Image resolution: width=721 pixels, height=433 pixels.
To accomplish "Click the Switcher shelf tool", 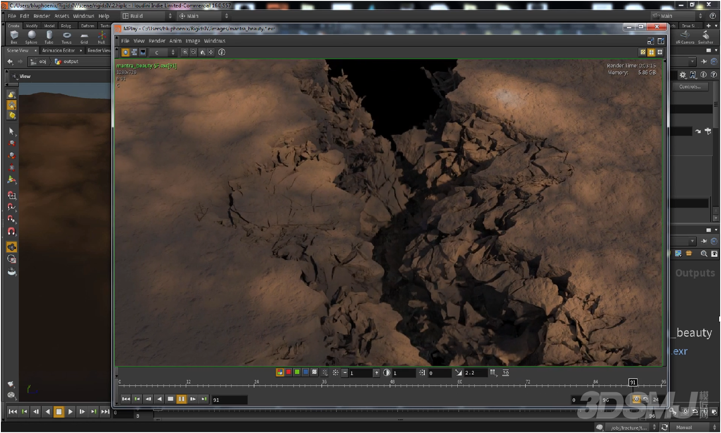I will click(705, 37).
